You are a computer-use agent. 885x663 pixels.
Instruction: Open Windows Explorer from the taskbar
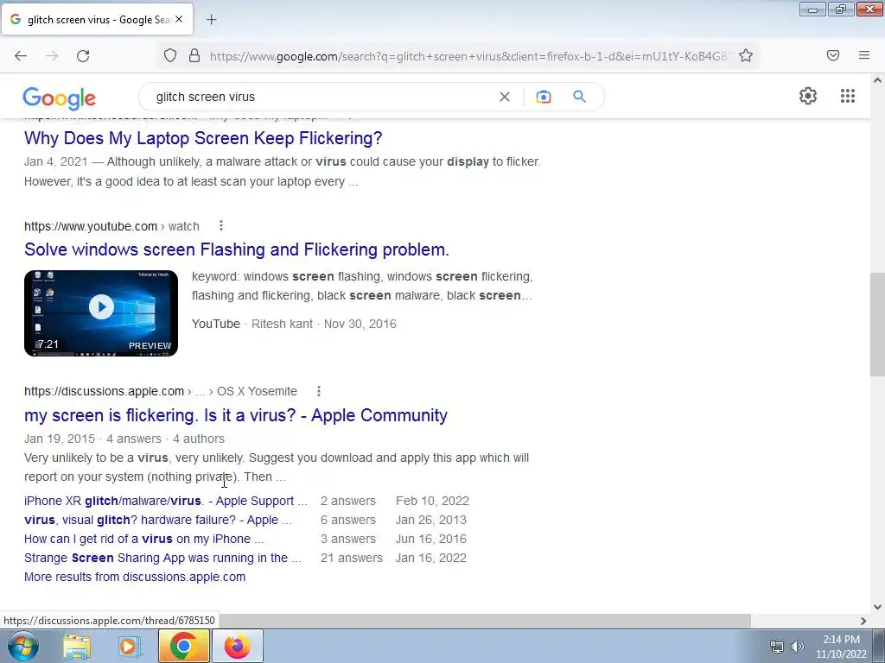click(x=77, y=646)
